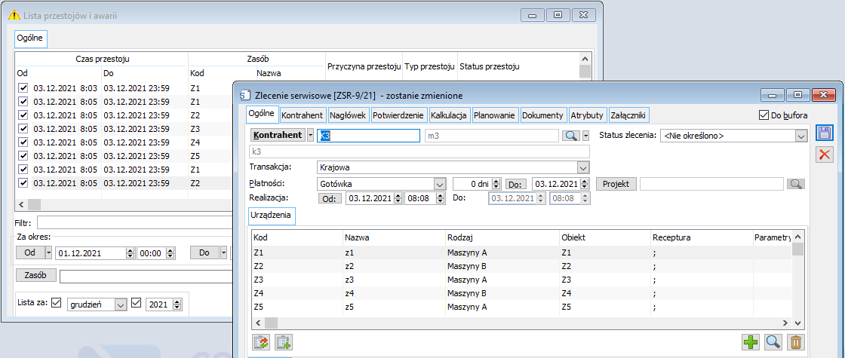Viewport: 845px width, 358px height.
Task: Click the clipboard with green plus icon
Action: point(283,341)
